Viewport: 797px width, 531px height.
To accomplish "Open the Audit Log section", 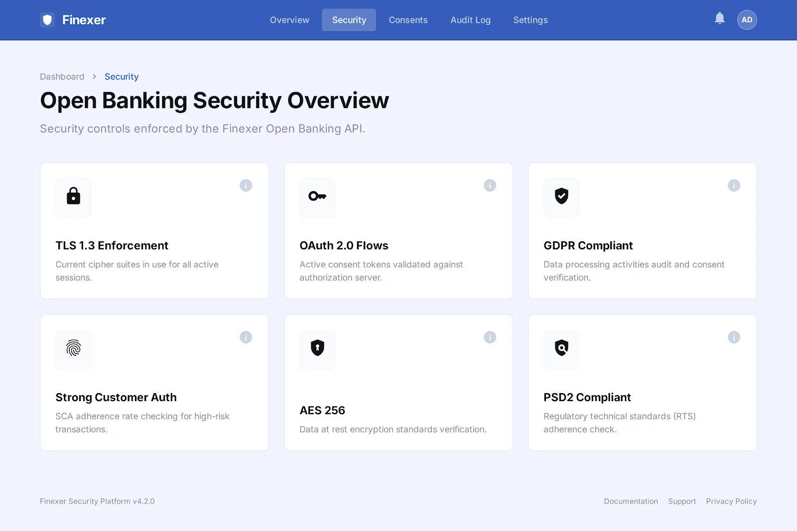I will tap(470, 20).
